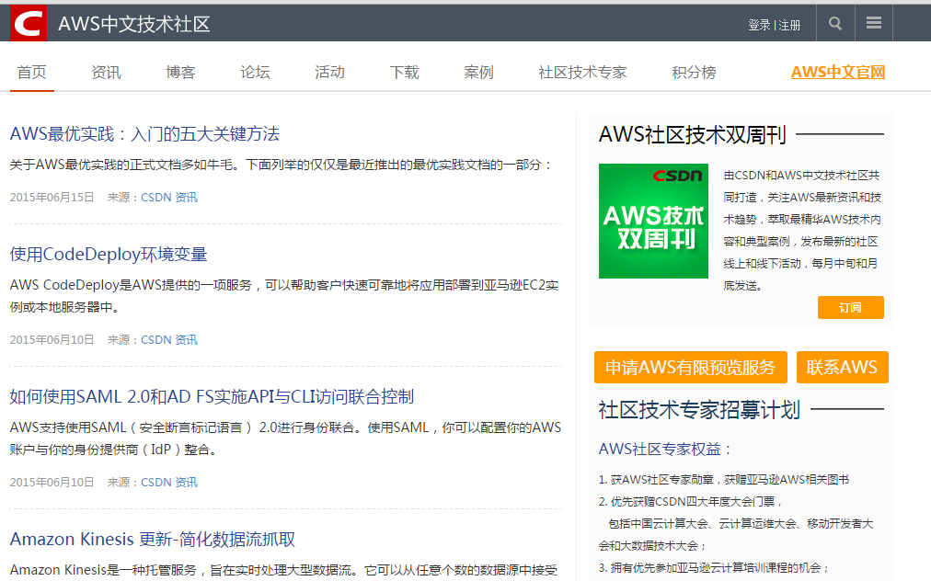The width and height of the screenshot is (931, 581).
Task: Go to AWS中文技术社区 site title
Action: (134, 24)
